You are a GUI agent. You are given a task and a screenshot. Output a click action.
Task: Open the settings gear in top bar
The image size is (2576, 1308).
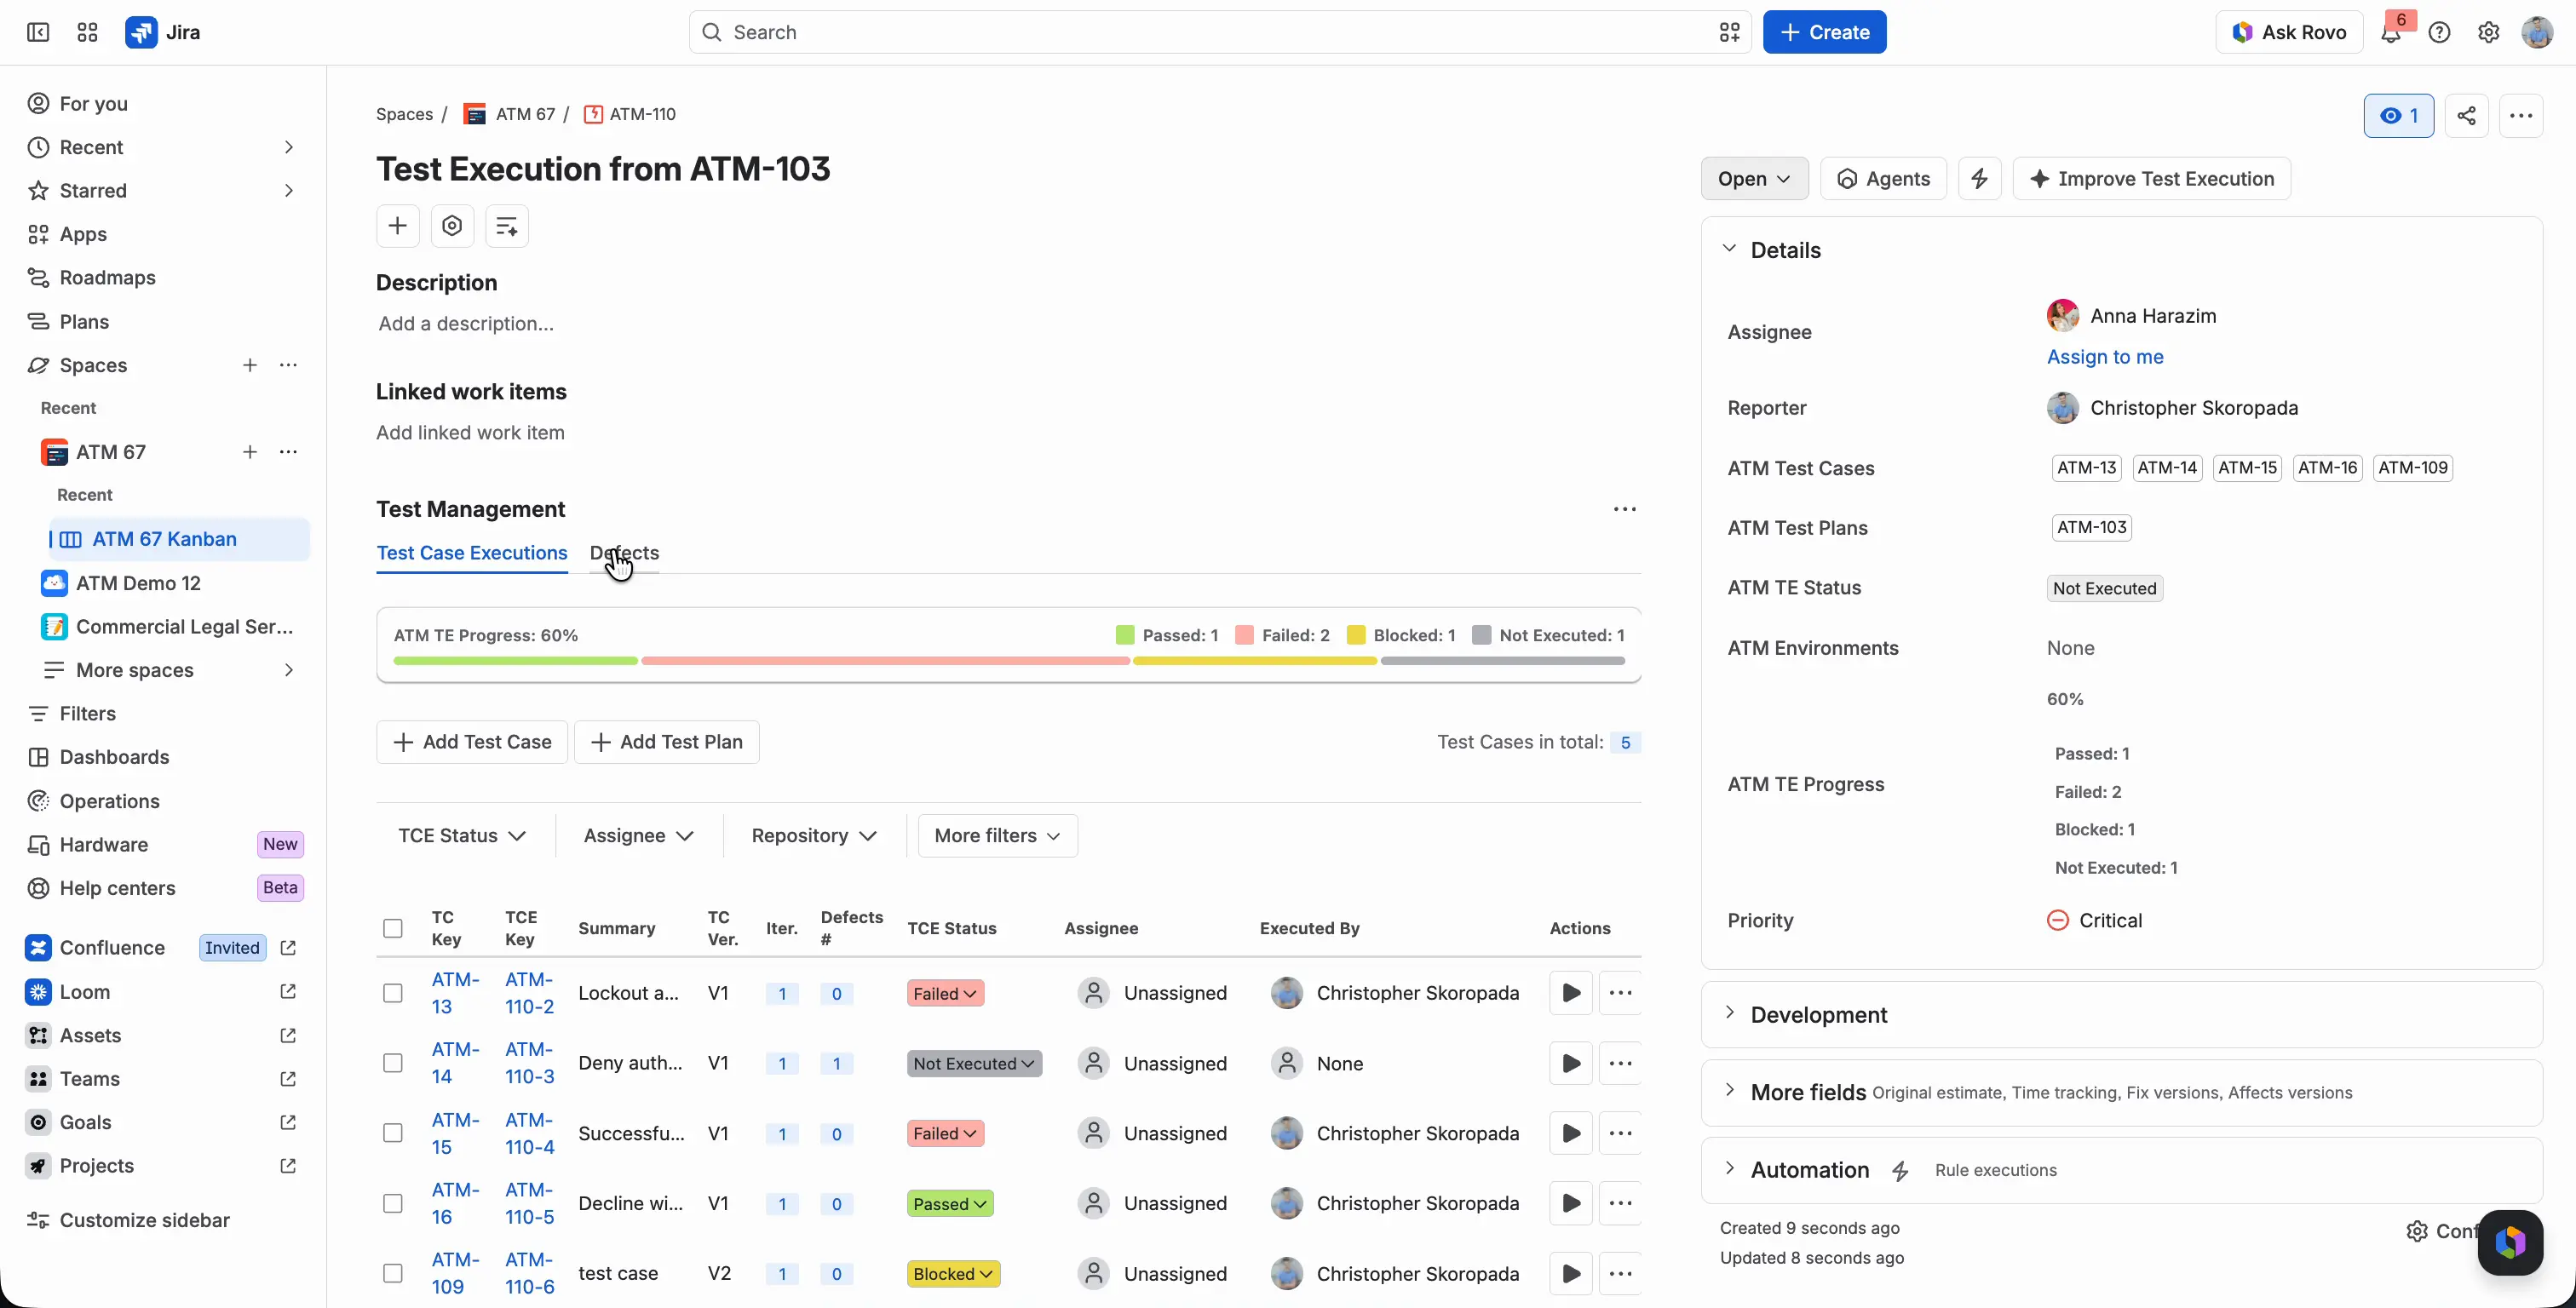tap(2488, 33)
